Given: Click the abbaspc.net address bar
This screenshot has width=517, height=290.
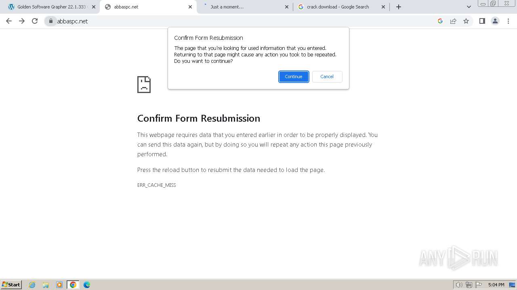Looking at the screenshot, I should [x=242, y=21].
